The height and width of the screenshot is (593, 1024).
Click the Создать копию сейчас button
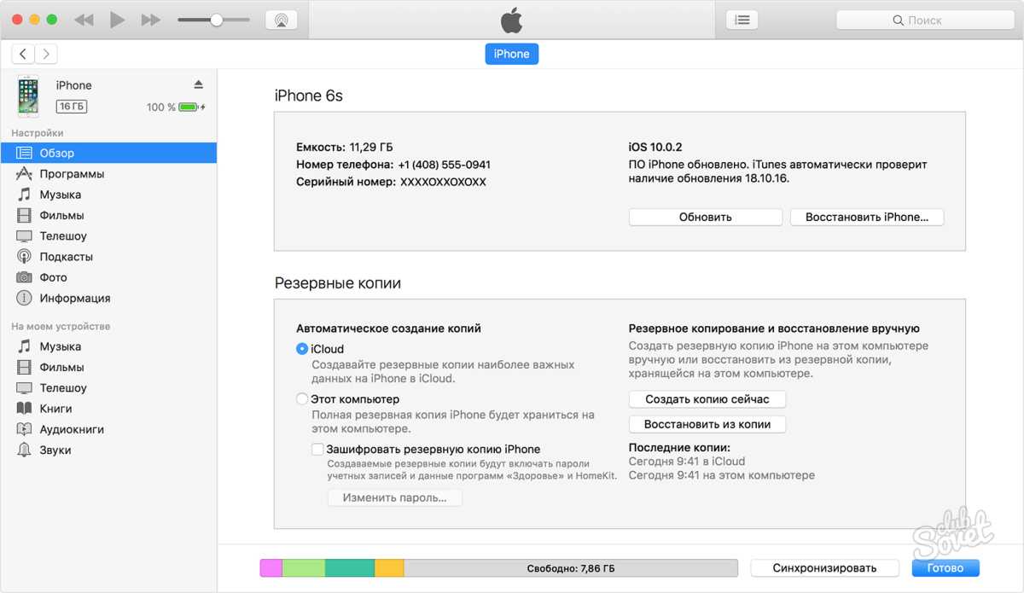[707, 399]
